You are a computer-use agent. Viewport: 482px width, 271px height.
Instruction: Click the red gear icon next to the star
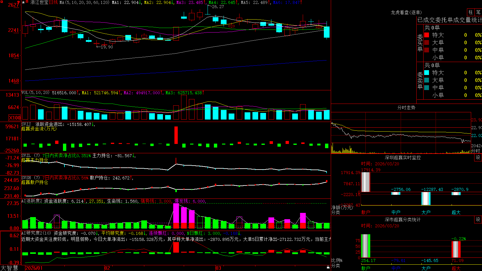27,2
